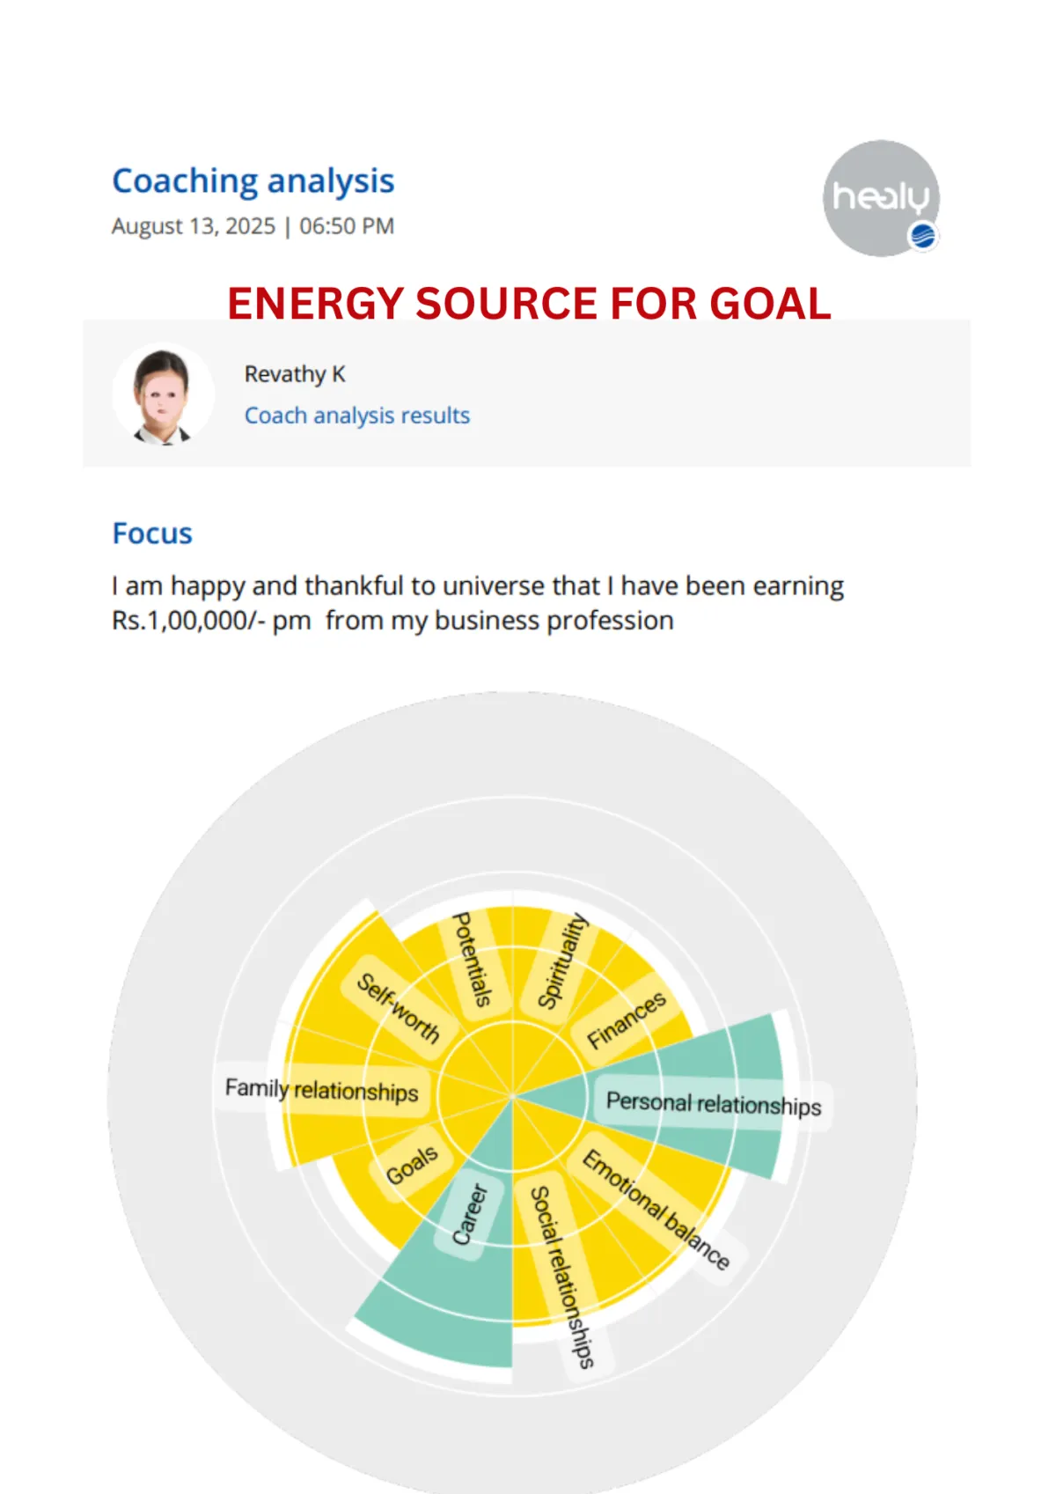Screen dimensions: 1056x1494
Task: Click the Family relationships label
Action: click(x=322, y=1090)
